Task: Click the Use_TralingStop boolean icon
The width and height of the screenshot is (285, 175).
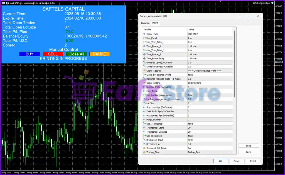Action: [x=144, y=123]
